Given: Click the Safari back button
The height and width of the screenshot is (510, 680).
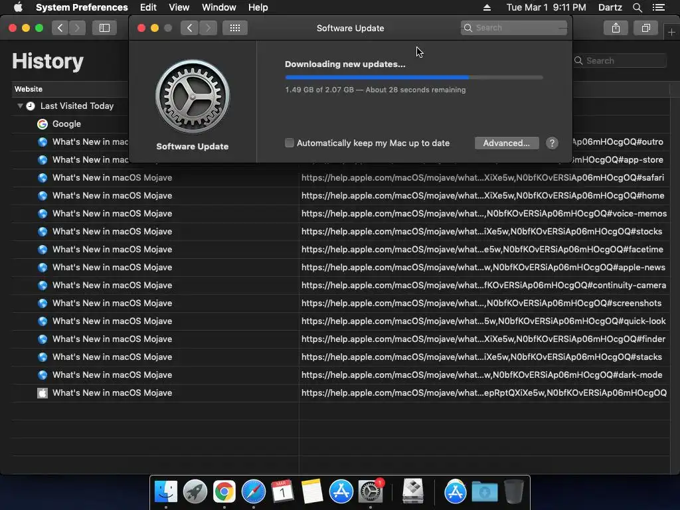Looking at the screenshot, I should pos(60,28).
